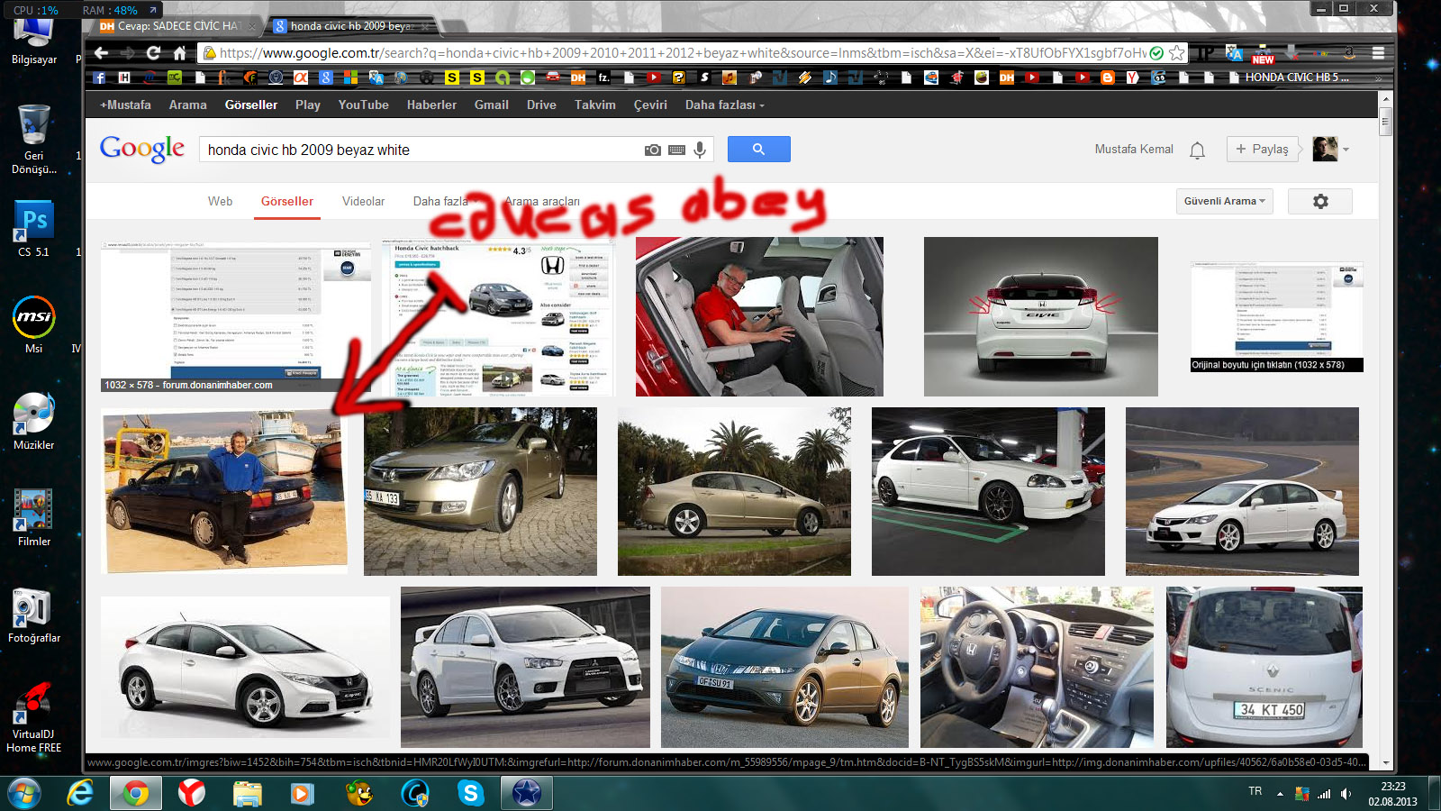Open Haberler from Google top bar
Image resolution: width=1441 pixels, height=811 pixels.
pyautogui.click(x=431, y=105)
